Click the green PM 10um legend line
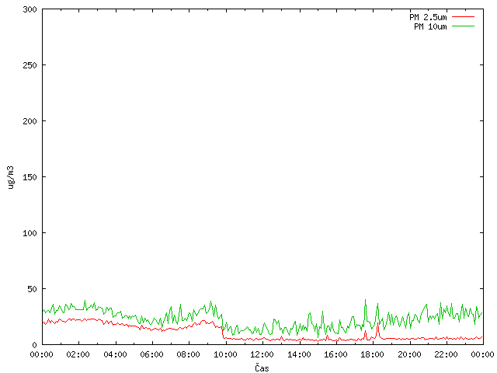497x373 pixels. [463, 26]
